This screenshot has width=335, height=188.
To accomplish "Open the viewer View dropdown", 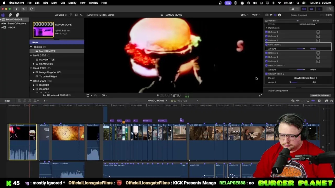I will pos(256,15).
